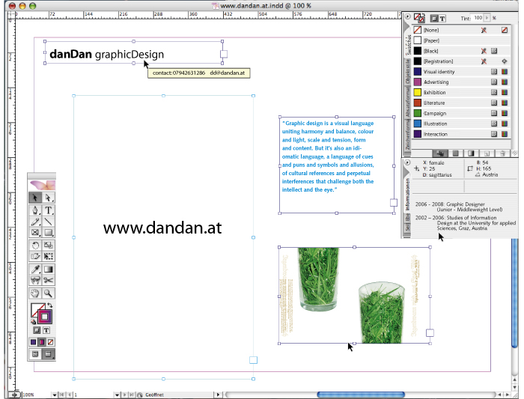
Task: Pick the Scissors tool
Action: (49, 281)
